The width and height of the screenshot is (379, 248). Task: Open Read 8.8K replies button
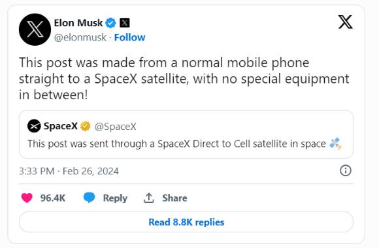(x=186, y=222)
